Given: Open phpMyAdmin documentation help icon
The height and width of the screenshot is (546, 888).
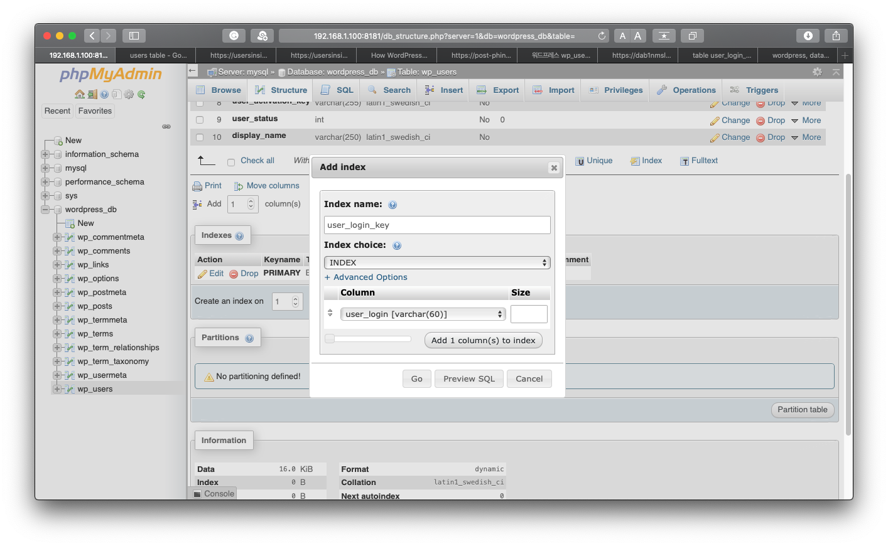Looking at the screenshot, I should [x=104, y=95].
